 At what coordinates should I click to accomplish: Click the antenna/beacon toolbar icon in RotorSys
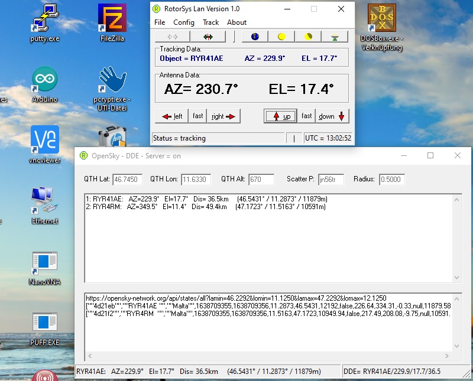coord(335,37)
